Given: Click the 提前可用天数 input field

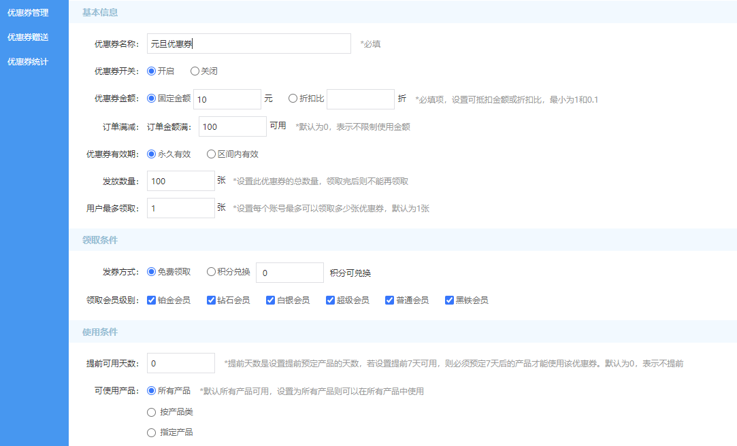Looking at the screenshot, I should 180,363.
